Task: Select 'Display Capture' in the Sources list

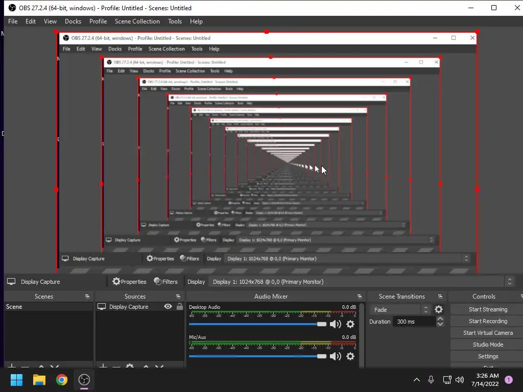Action: pos(129,307)
